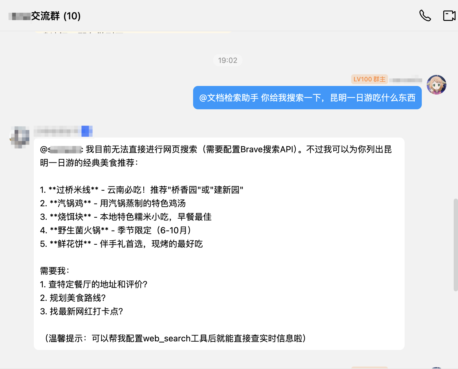458x369 pixels.
Task: Click the blurred @ mention in the bot reply
Action: pyautogui.click(x=61, y=150)
